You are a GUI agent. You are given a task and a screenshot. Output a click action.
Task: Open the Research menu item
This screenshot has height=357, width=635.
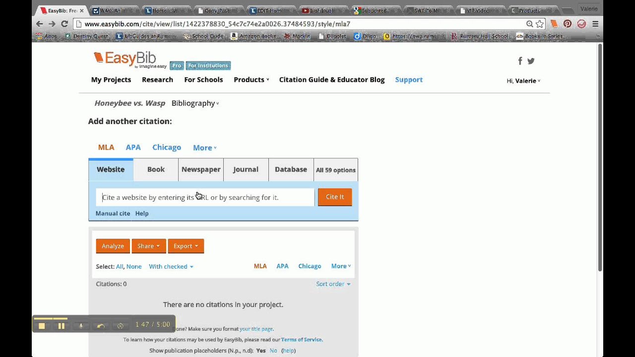point(157,80)
